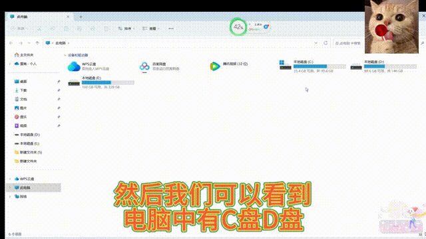Open the 新建 new item dropdown

[x=19, y=29]
